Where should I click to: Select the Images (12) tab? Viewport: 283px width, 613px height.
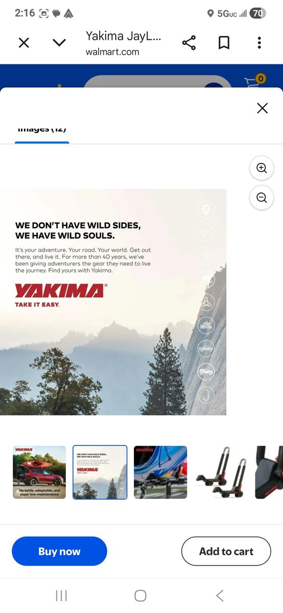(x=42, y=131)
